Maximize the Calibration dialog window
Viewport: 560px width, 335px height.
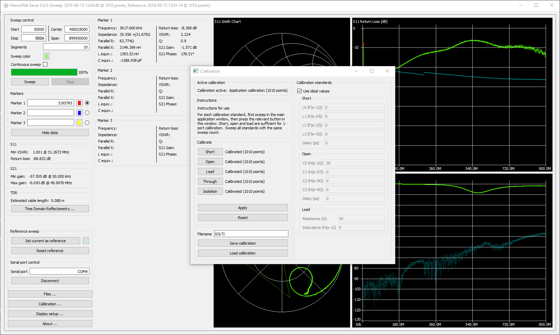point(372,71)
